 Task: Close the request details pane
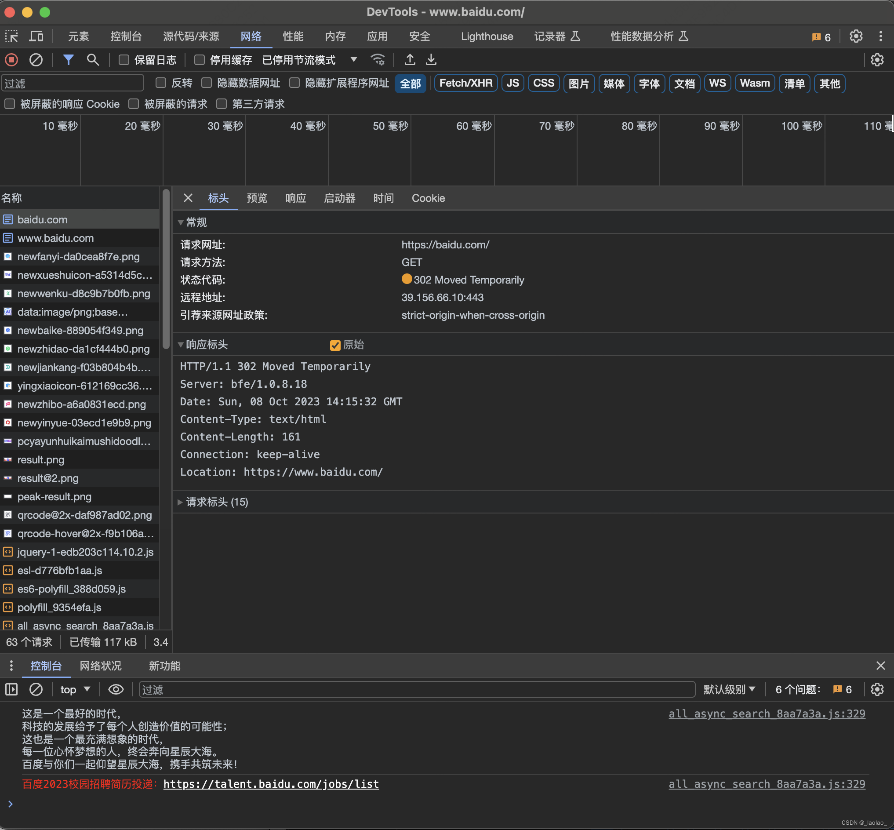(x=188, y=198)
